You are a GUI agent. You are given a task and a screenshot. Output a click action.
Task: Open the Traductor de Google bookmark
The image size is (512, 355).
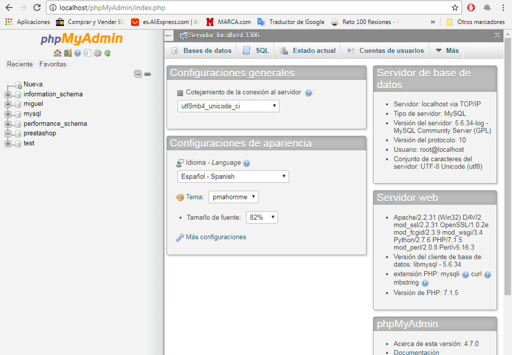(x=291, y=22)
